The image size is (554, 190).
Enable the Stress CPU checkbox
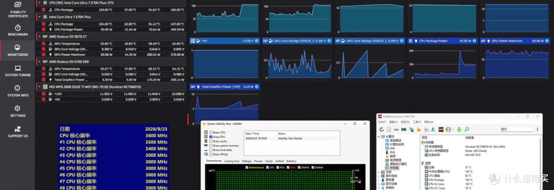tap(211, 132)
